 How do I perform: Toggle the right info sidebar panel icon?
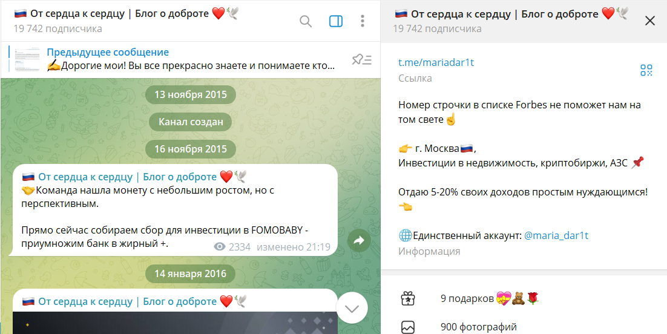click(x=336, y=21)
